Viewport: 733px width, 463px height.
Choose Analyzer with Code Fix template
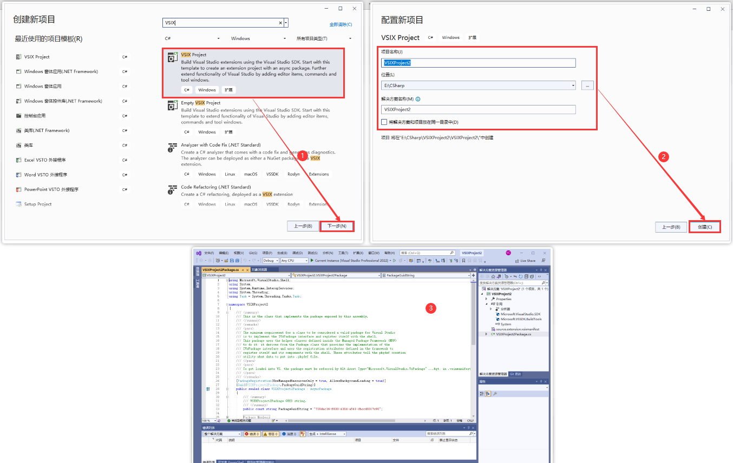point(253,161)
